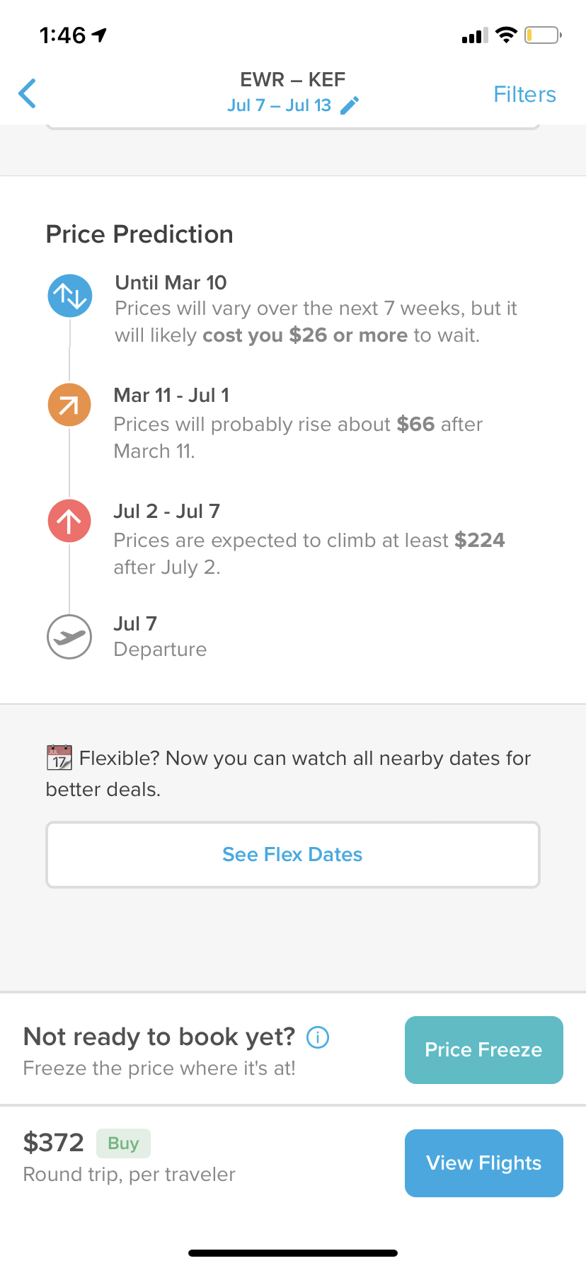Image resolution: width=586 pixels, height=1268 pixels.
Task: Tap the EWR – KEF route title
Action: coord(293,79)
